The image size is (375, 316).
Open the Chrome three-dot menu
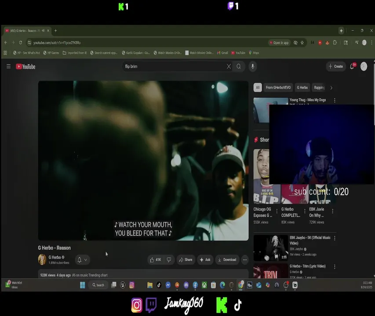click(371, 43)
